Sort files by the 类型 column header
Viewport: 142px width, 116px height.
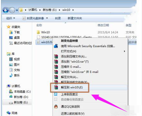[x=129, y=25]
